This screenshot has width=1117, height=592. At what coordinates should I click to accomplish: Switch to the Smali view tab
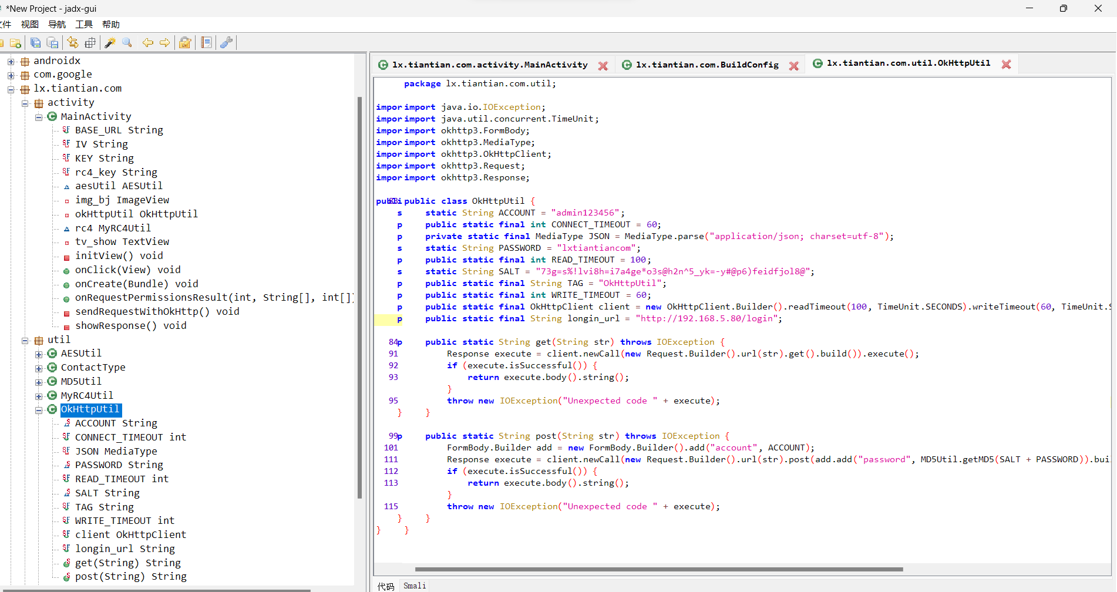[415, 586]
